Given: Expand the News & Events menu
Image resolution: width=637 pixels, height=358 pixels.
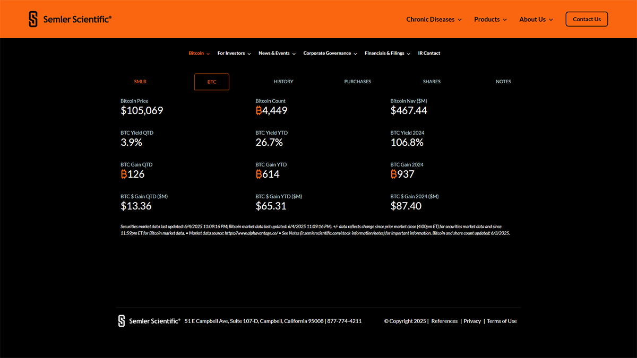Looking at the screenshot, I should point(277,53).
